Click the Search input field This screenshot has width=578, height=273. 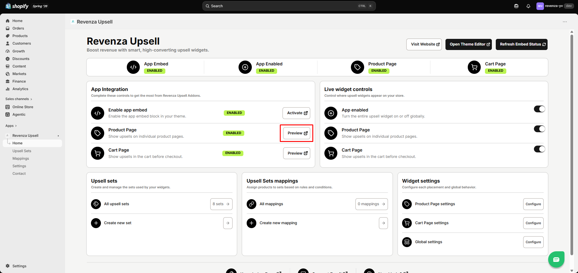(289, 6)
